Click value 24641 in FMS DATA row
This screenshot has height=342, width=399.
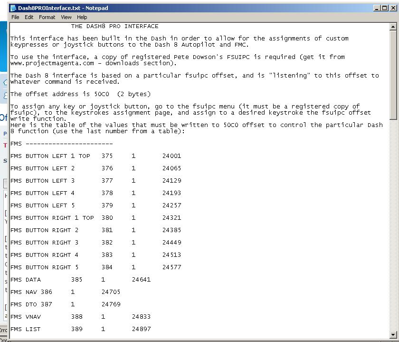click(141, 280)
